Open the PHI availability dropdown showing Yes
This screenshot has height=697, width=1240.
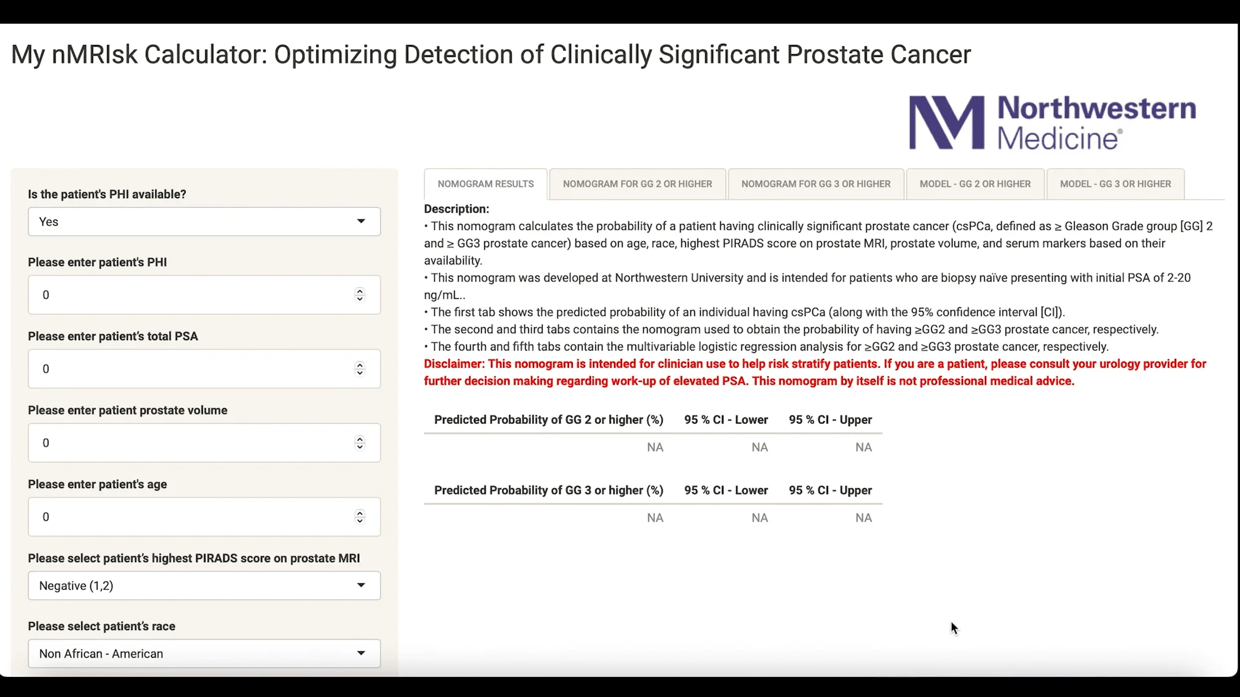pos(203,221)
